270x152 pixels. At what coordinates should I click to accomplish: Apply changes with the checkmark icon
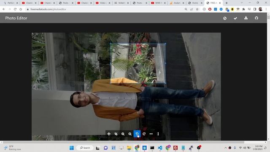[x=235, y=18]
